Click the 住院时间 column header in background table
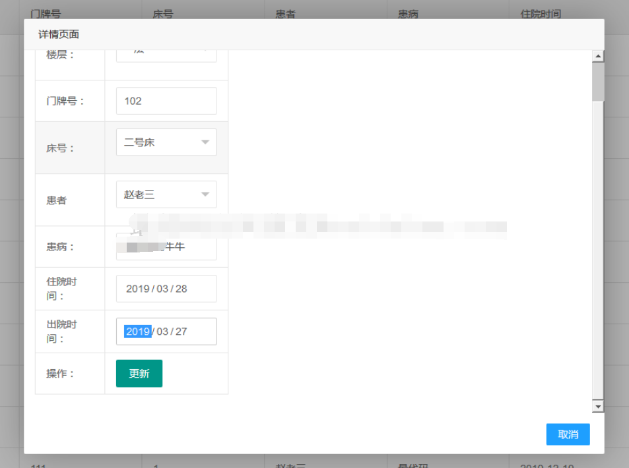 click(x=541, y=14)
